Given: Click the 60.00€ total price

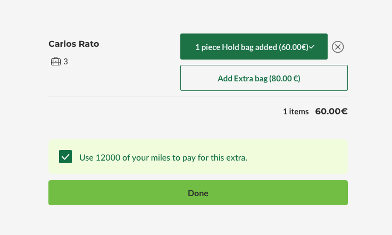Looking at the screenshot, I should (x=331, y=112).
